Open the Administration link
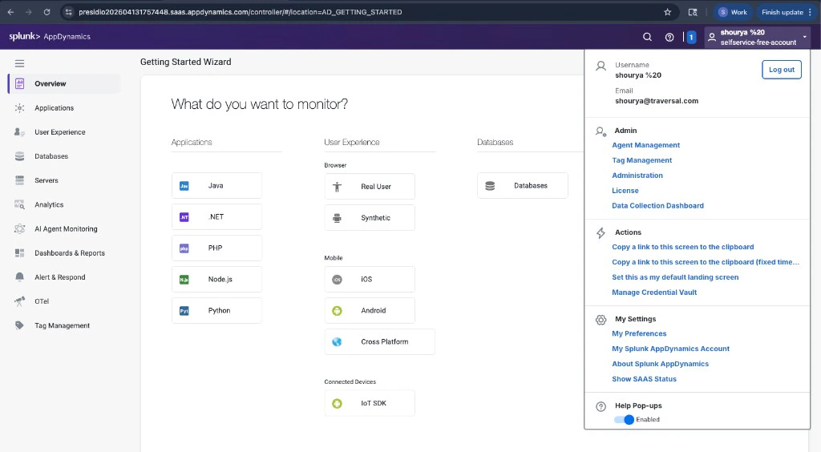The width and height of the screenshot is (821, 452). [637, 176]
